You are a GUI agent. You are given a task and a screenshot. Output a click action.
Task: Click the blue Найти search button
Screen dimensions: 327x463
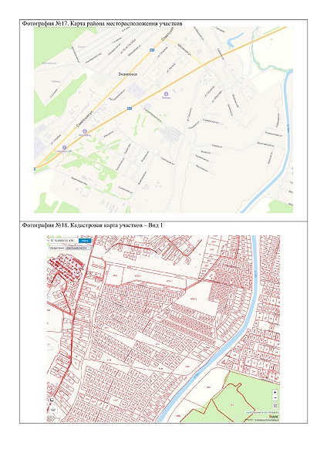coord(85,241)
